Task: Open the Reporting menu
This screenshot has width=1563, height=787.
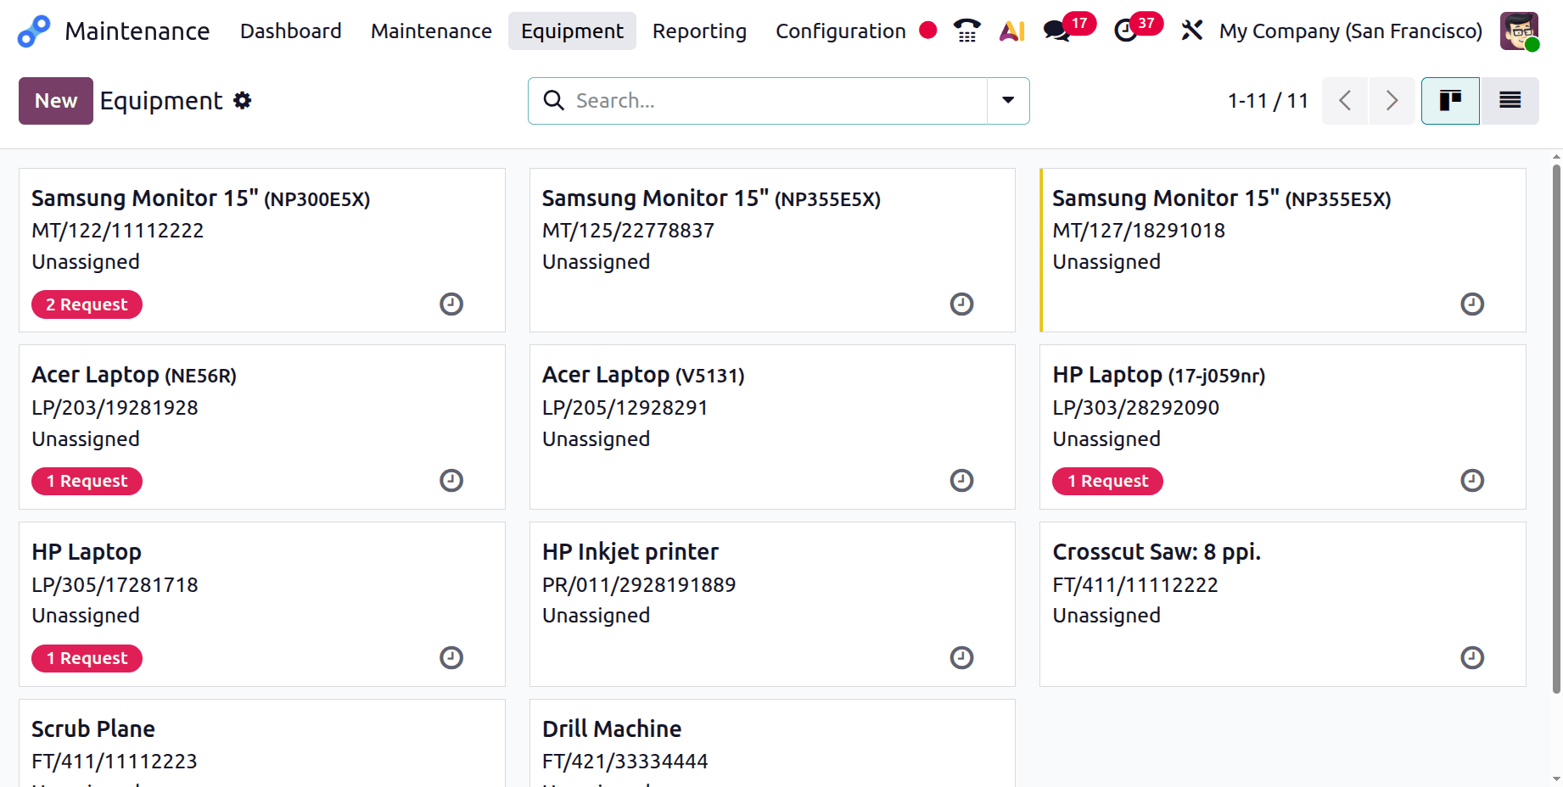Action: pos(699,31)
